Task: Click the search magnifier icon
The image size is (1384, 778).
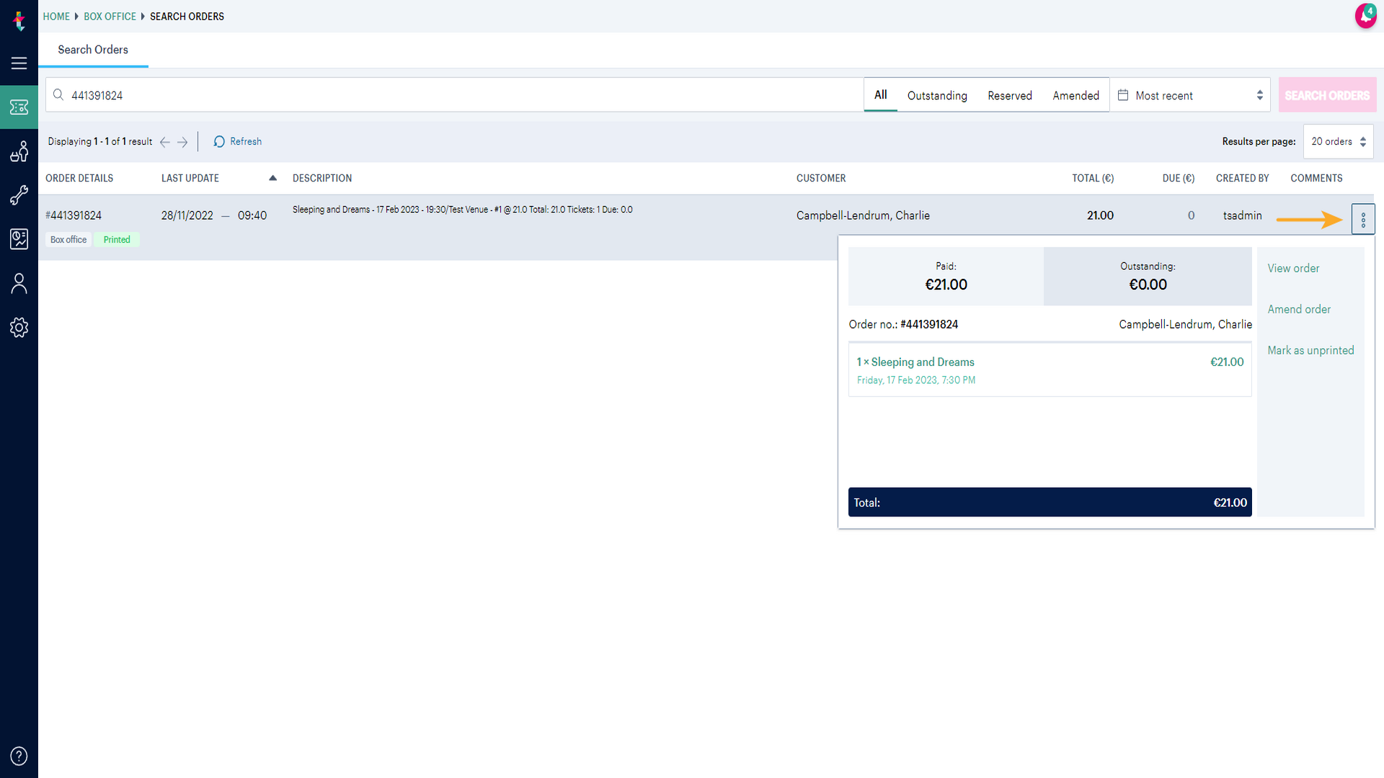Action: click(58, 95)
